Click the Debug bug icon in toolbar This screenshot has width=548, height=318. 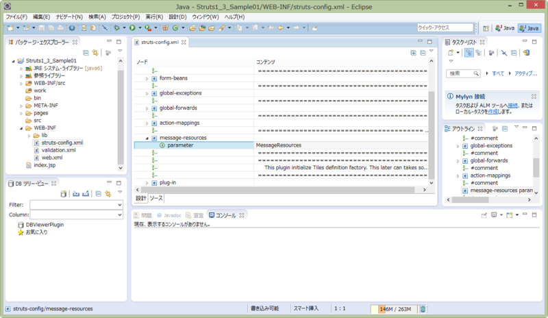116,28
